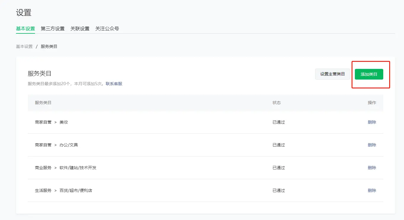Viewport: 404px width, 220px height.
Task: Click 服务类目 in the breadcrumb trail
Action: (49, 46)
